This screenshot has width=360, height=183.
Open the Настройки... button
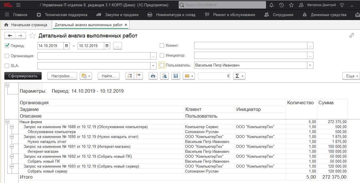(62, 76)
